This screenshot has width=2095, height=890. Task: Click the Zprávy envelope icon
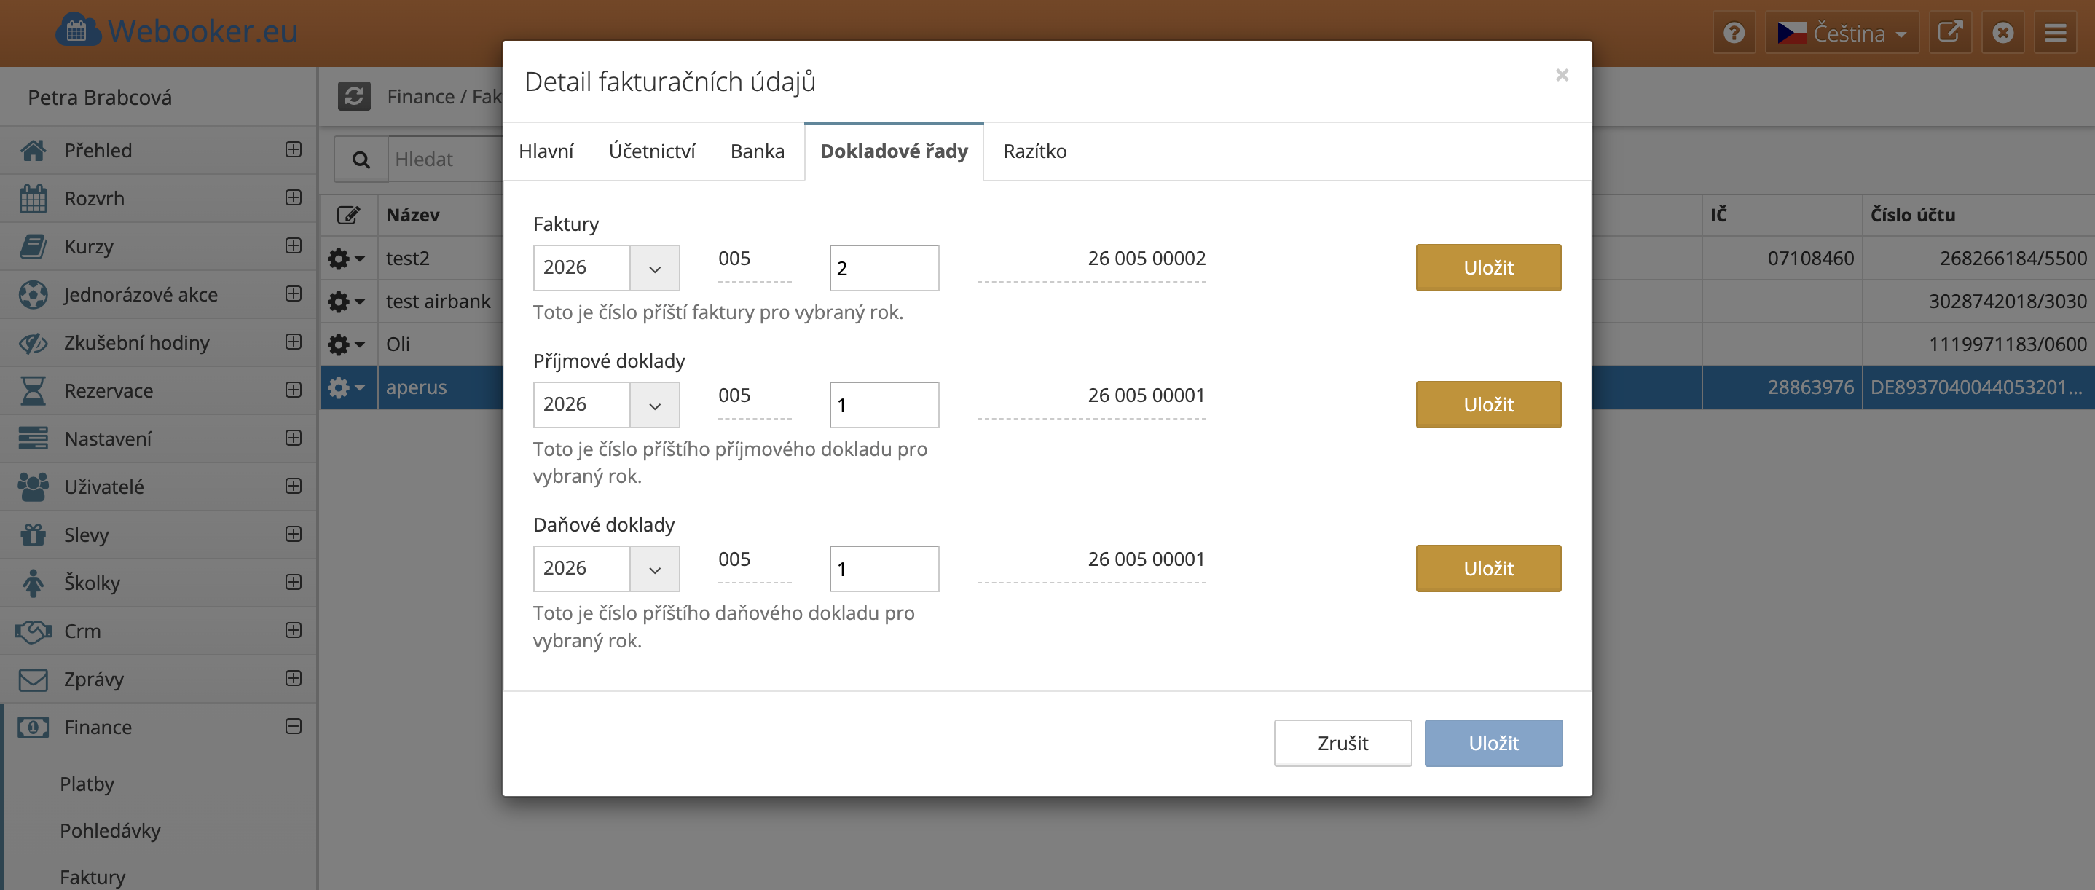pos(33,679)
